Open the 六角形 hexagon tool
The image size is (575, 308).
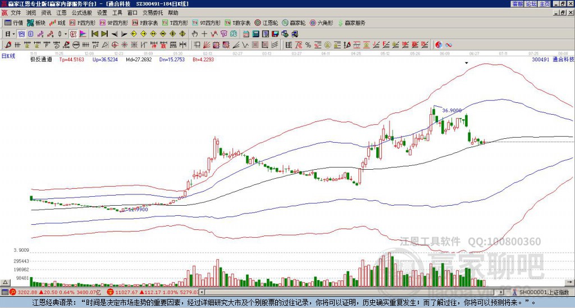tap(321, 22)
